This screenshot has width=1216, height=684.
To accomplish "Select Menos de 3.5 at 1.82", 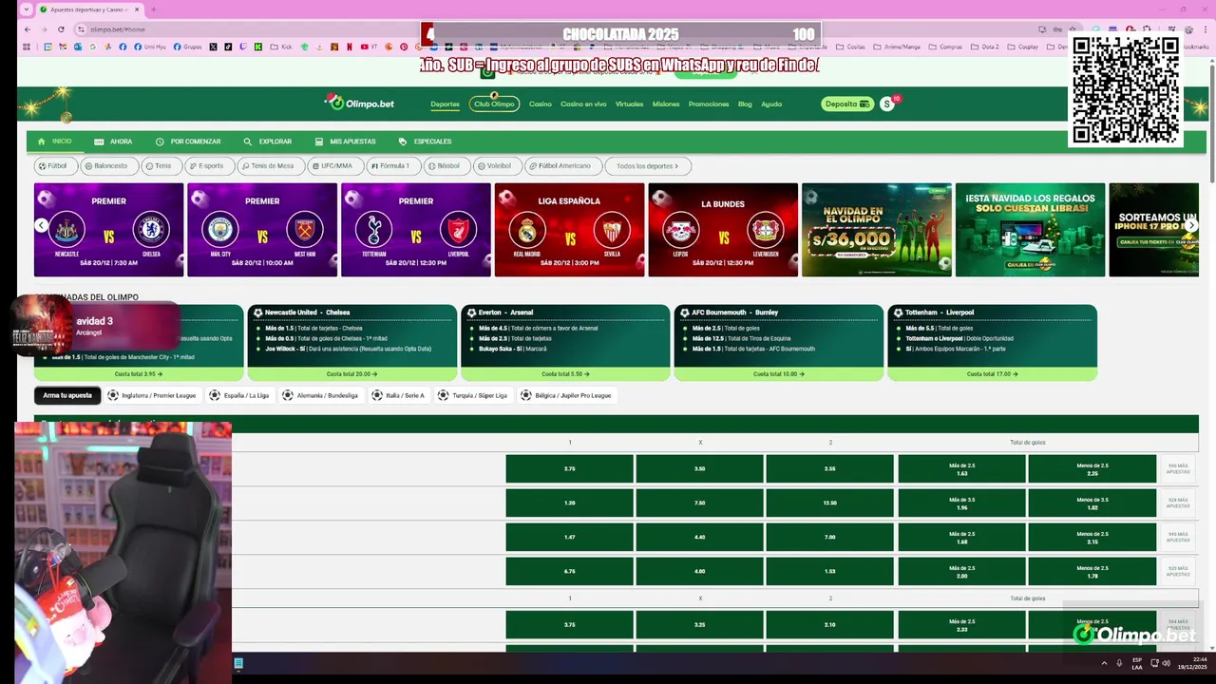I will click(x=1092, y=503).
